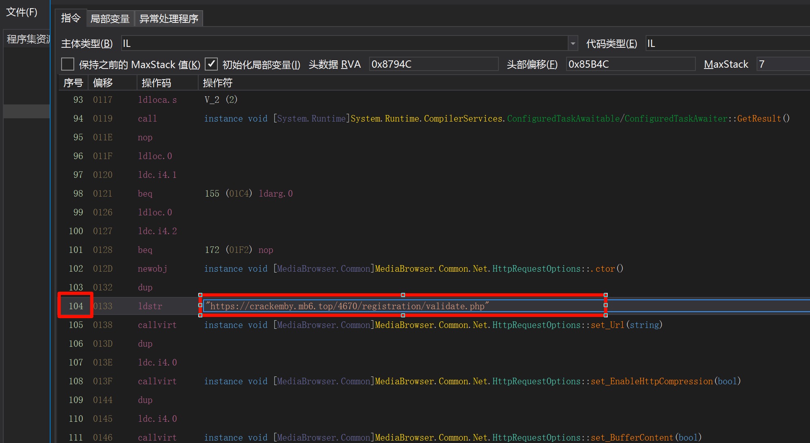Enable 保持之前的 MaxStack 值 checkbox
The image size is (810, 443).
pyautogui.click(x=68, y=64)
